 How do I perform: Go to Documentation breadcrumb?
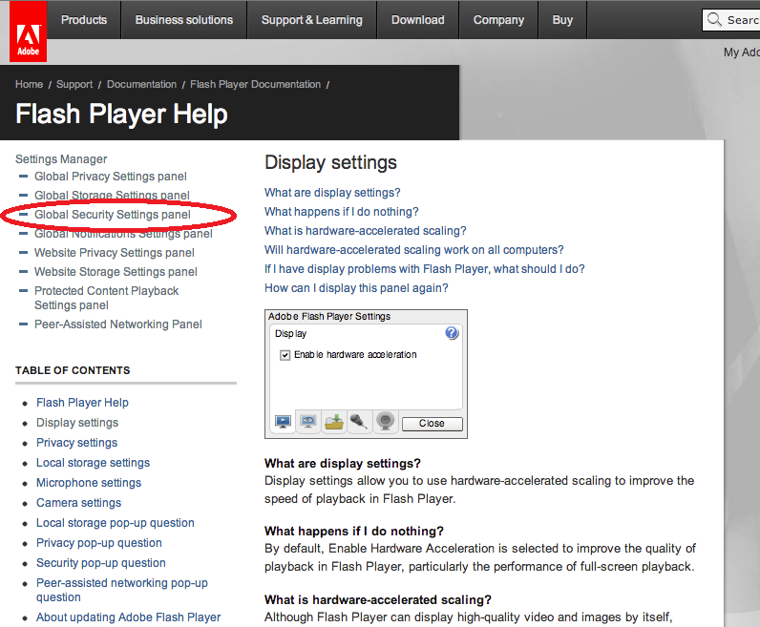[x=141, y=84]
